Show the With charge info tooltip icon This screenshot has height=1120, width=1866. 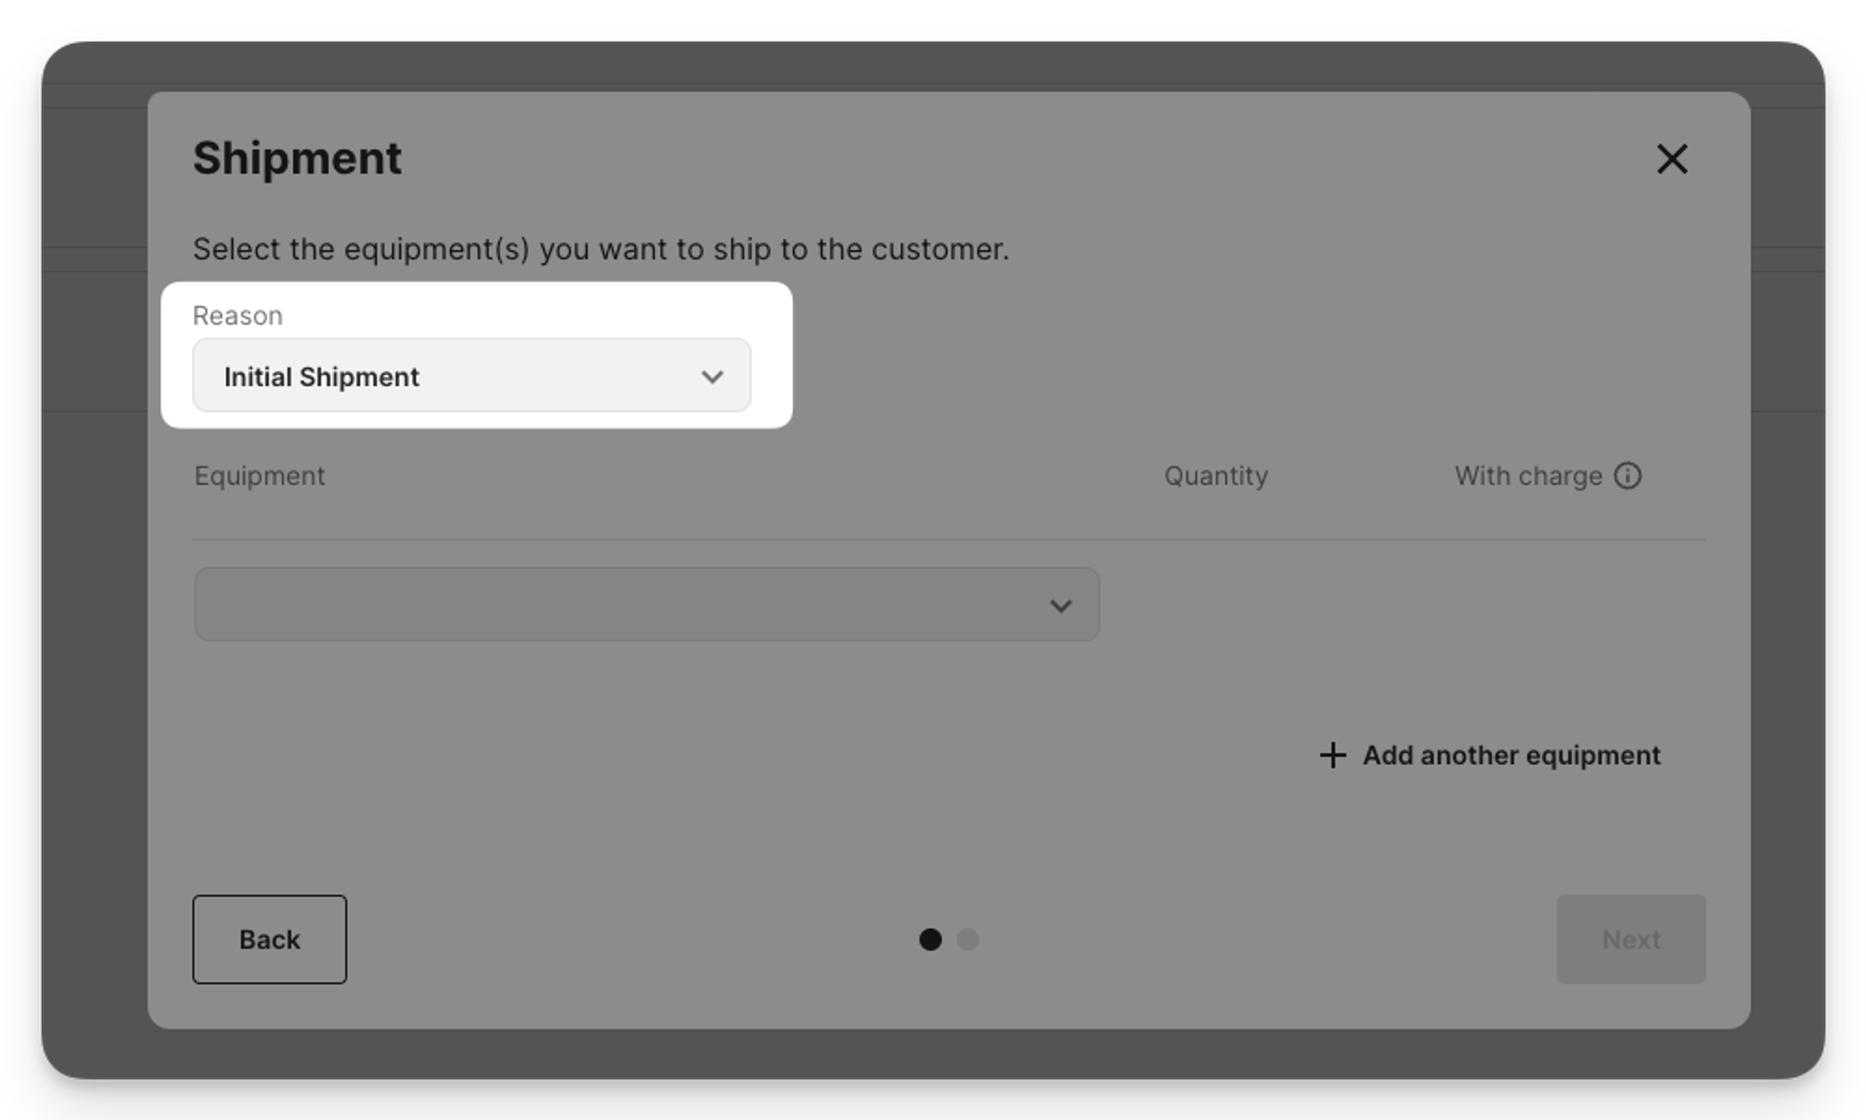(1627, 476)
